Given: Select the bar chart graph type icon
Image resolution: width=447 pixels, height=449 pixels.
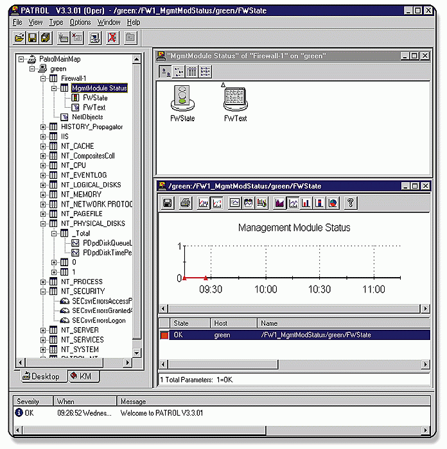Looking at the screenshot, I should coord(306,203).
